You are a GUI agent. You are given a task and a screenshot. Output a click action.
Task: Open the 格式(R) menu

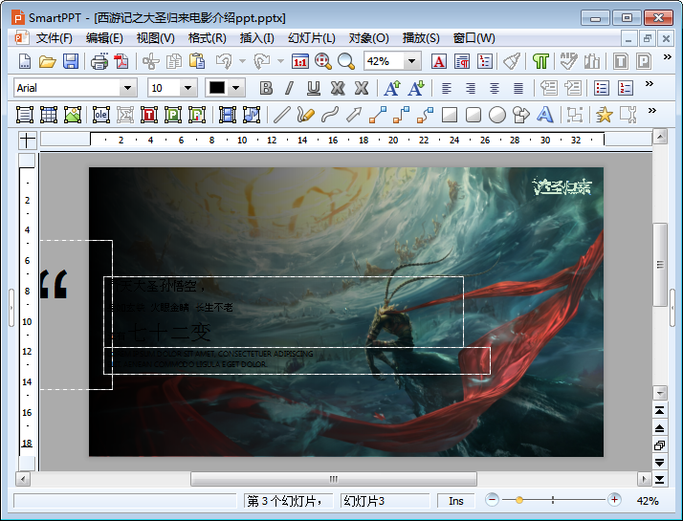point(207,38)
